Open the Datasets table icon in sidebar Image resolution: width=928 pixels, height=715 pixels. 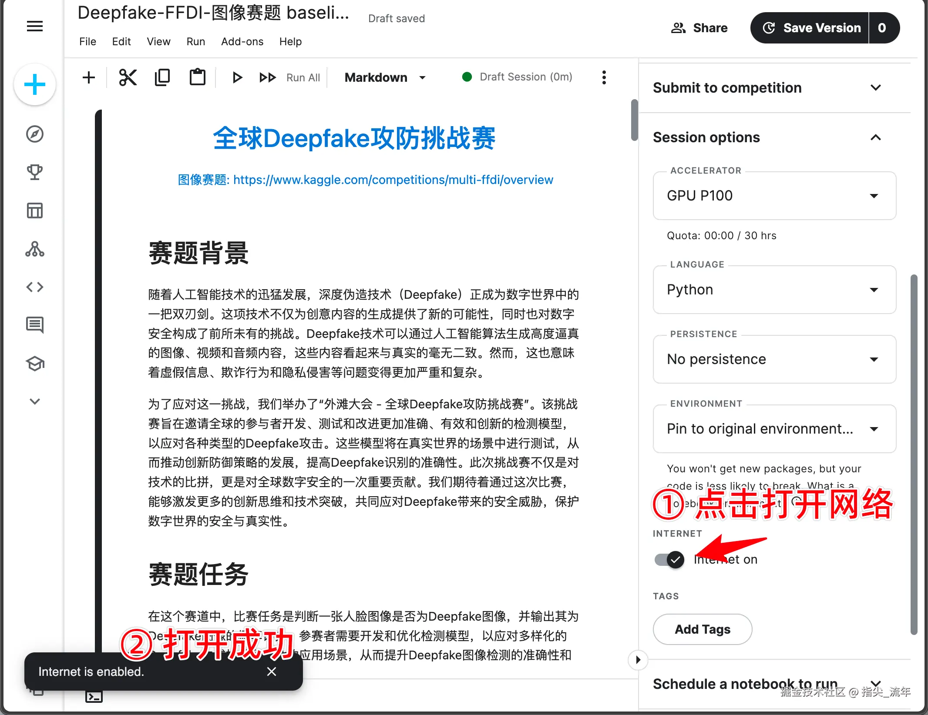click(35, 210)
